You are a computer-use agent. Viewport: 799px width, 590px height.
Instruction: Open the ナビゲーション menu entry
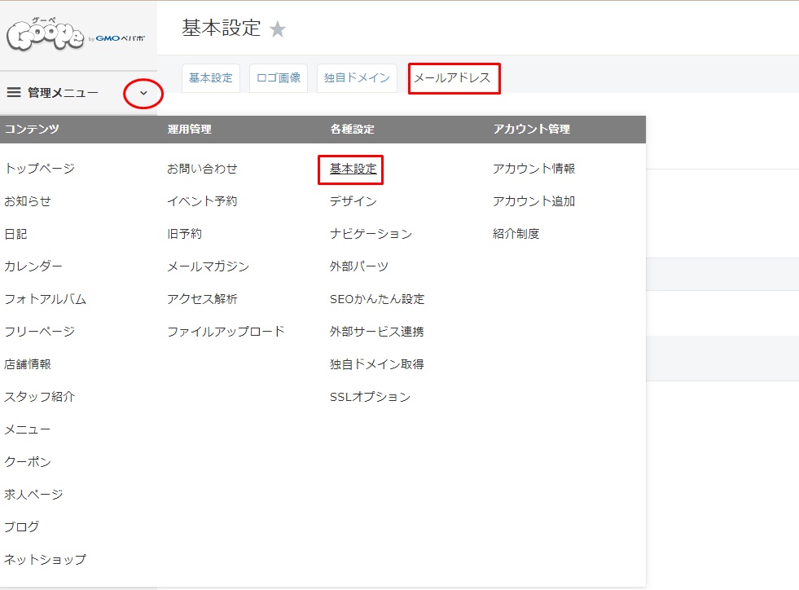pos(371,234)
